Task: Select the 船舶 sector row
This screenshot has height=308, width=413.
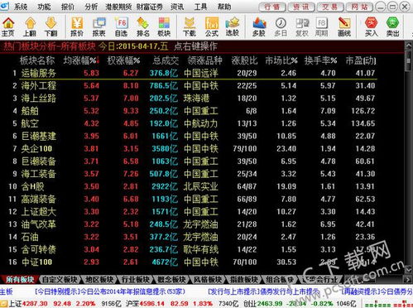Action: point(193,111)
